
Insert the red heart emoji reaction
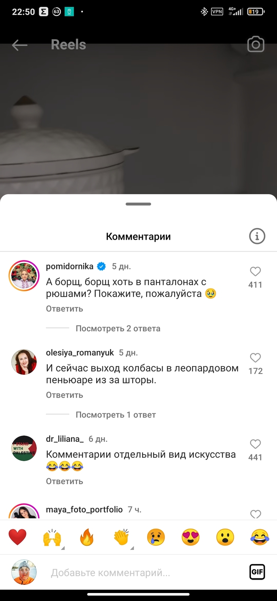pyautogui.click(x=17, y=538)
